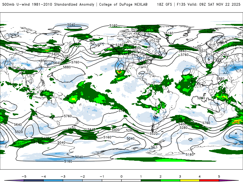Select the navy -5 to -4 legend segment

[34, 180]
